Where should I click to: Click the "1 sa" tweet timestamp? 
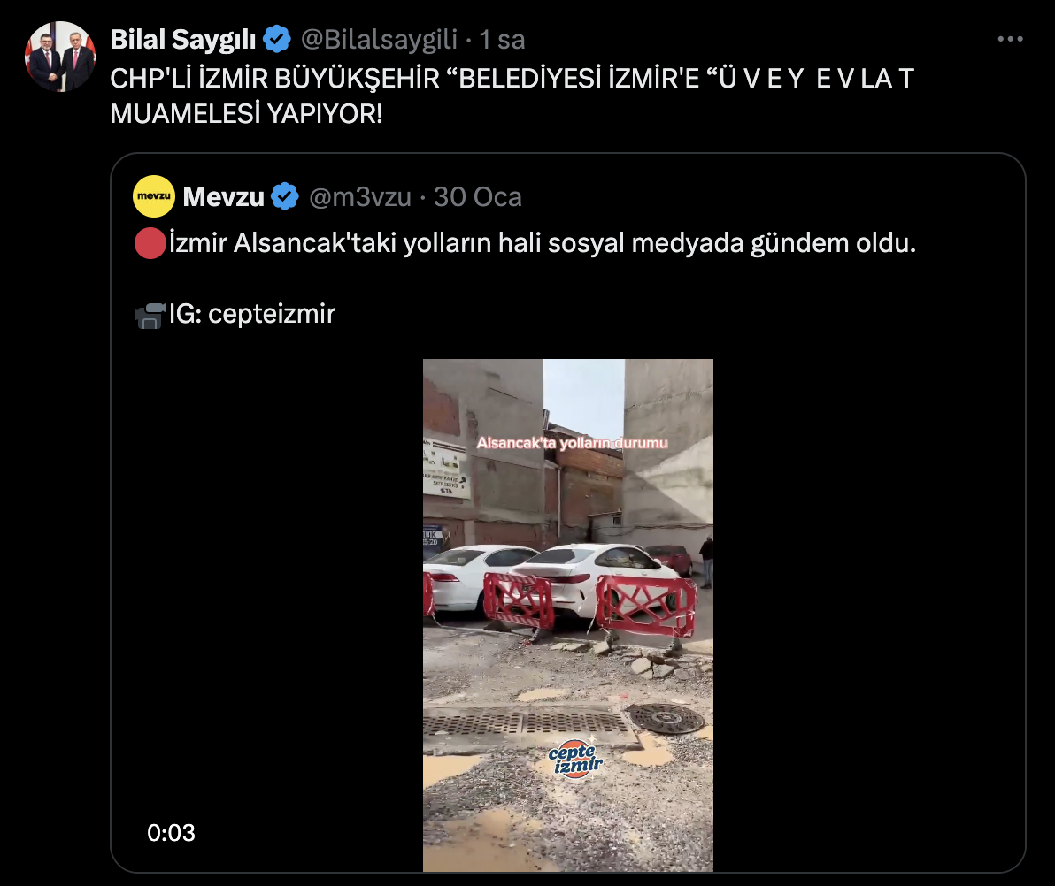point(502,40)
